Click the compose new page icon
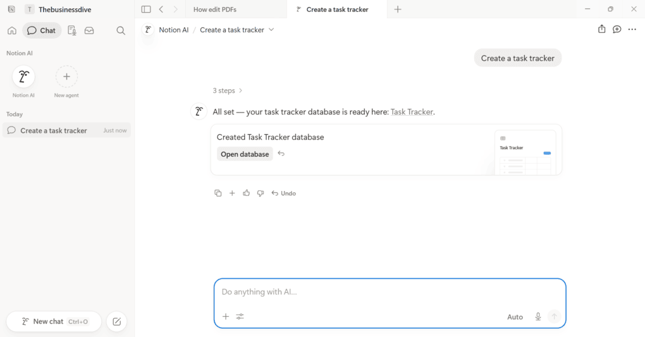This screenshot has height=337, width=645. (116, 321)
